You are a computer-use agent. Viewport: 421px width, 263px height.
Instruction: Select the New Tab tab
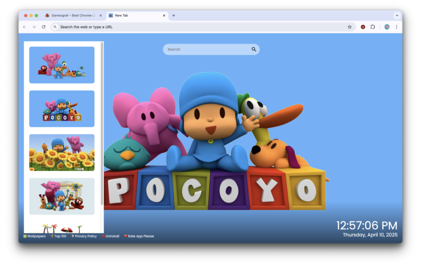[137, 16]
